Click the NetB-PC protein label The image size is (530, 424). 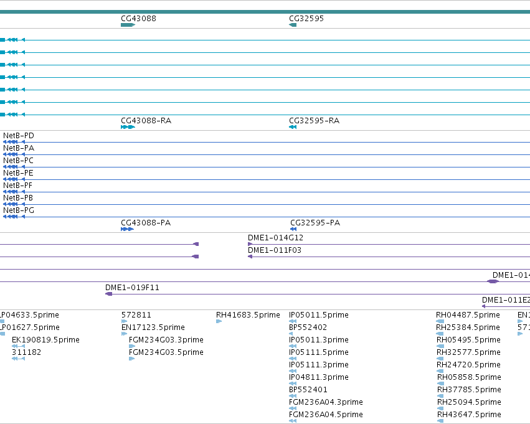pos(18,161)
